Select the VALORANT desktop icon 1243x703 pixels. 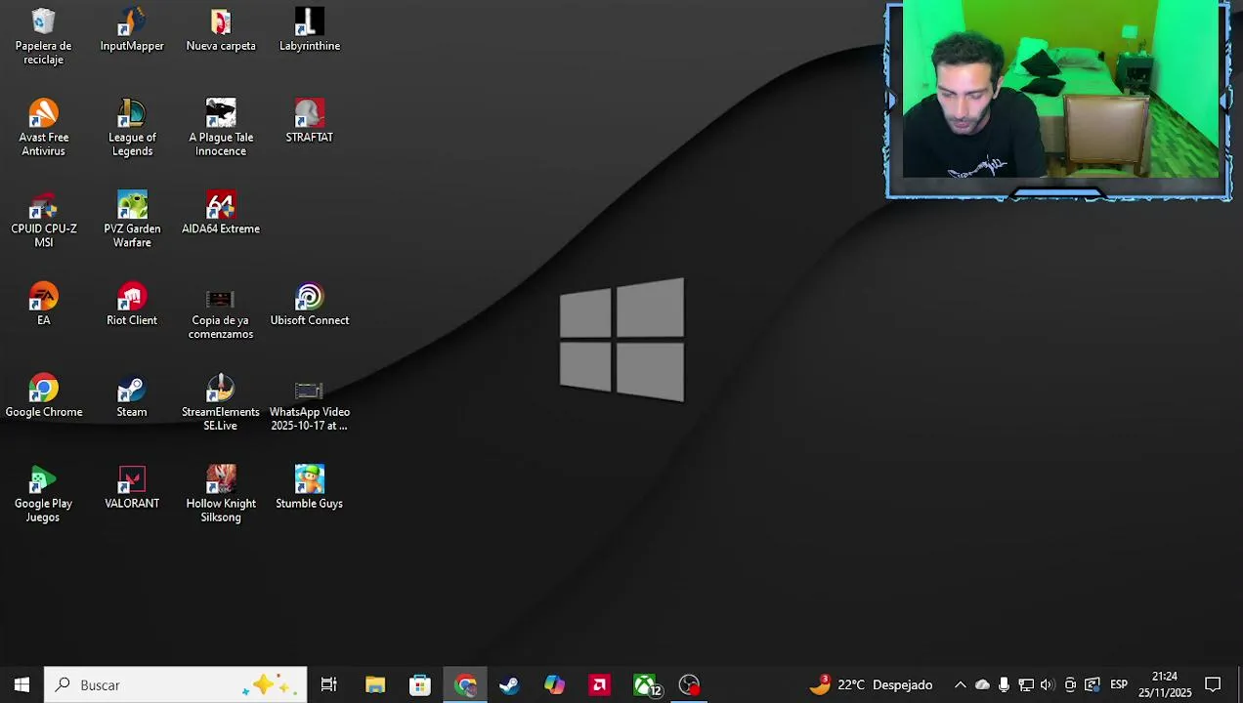tap(132, 487)
